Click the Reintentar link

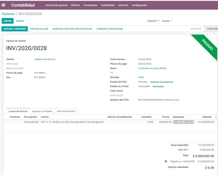click(158, 86)
